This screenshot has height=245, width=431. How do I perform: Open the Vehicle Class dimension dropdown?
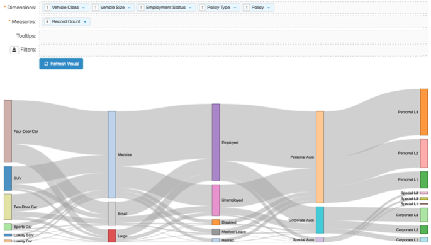[x=84, y=8]
